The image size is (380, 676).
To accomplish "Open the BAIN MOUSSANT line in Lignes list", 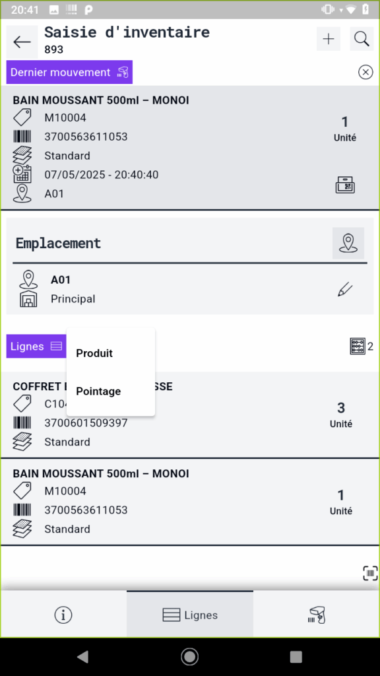I will [190, 502].
